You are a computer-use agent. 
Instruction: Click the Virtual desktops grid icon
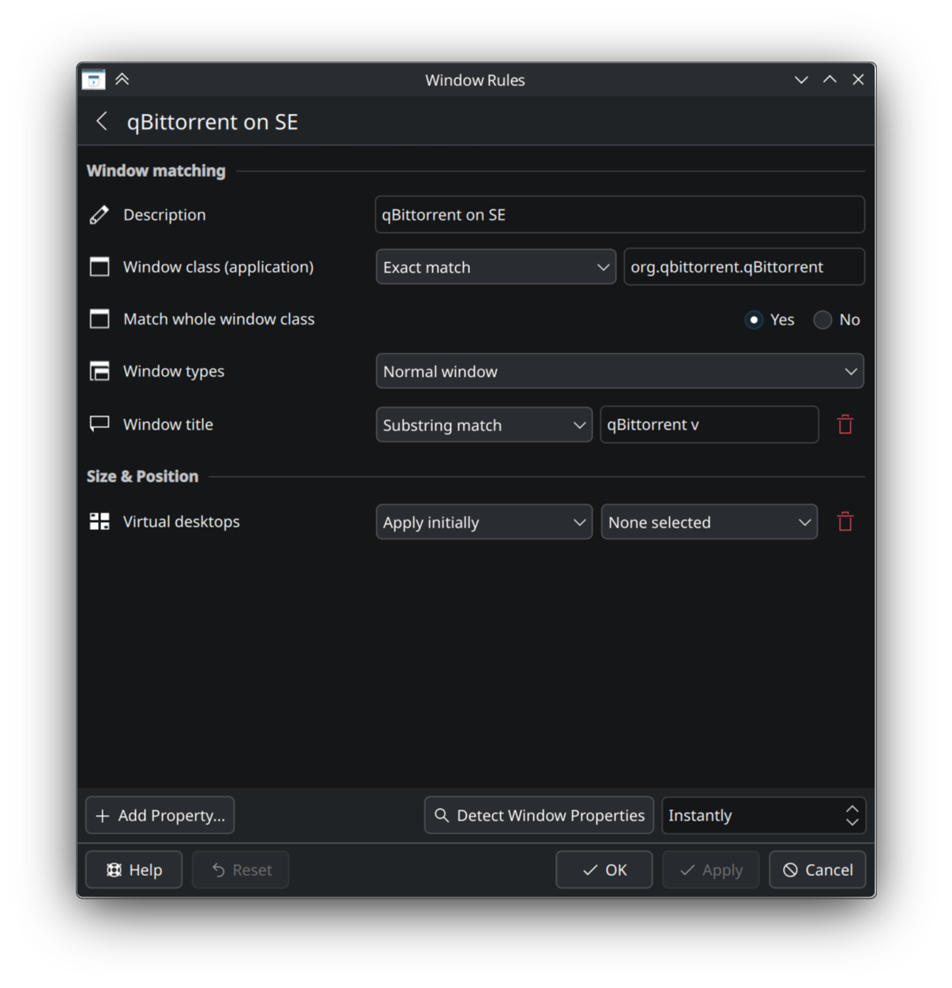100,522
